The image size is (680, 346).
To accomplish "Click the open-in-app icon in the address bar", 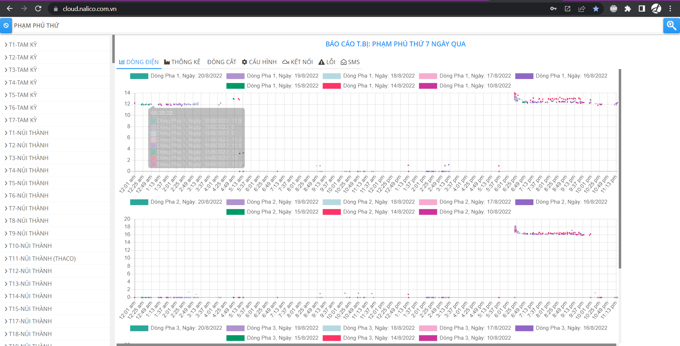I will [x=567, y=8].
